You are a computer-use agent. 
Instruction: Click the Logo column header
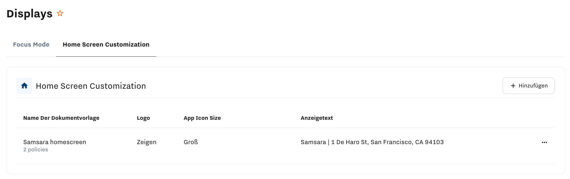[143, 118]
